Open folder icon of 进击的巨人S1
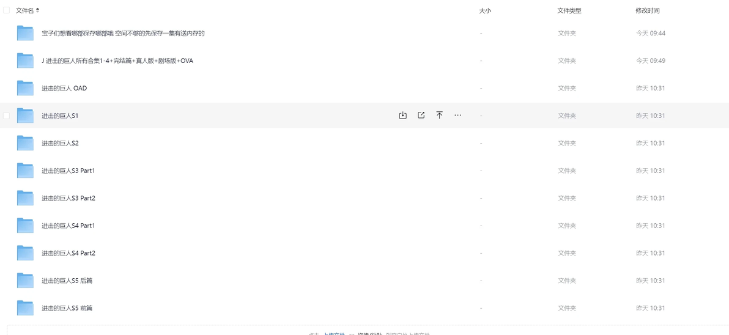The image size is (729, 335). pyautogui.click(x=25, y=115)
